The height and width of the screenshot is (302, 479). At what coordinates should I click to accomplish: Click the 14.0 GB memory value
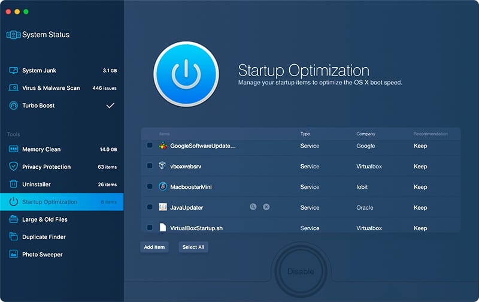[x=108, y=149]
